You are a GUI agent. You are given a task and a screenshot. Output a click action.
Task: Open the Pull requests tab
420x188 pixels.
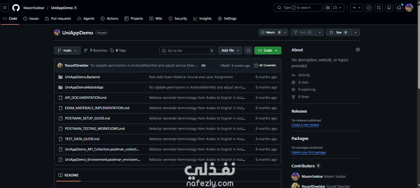pyautogui.click(x=58, y=18)
